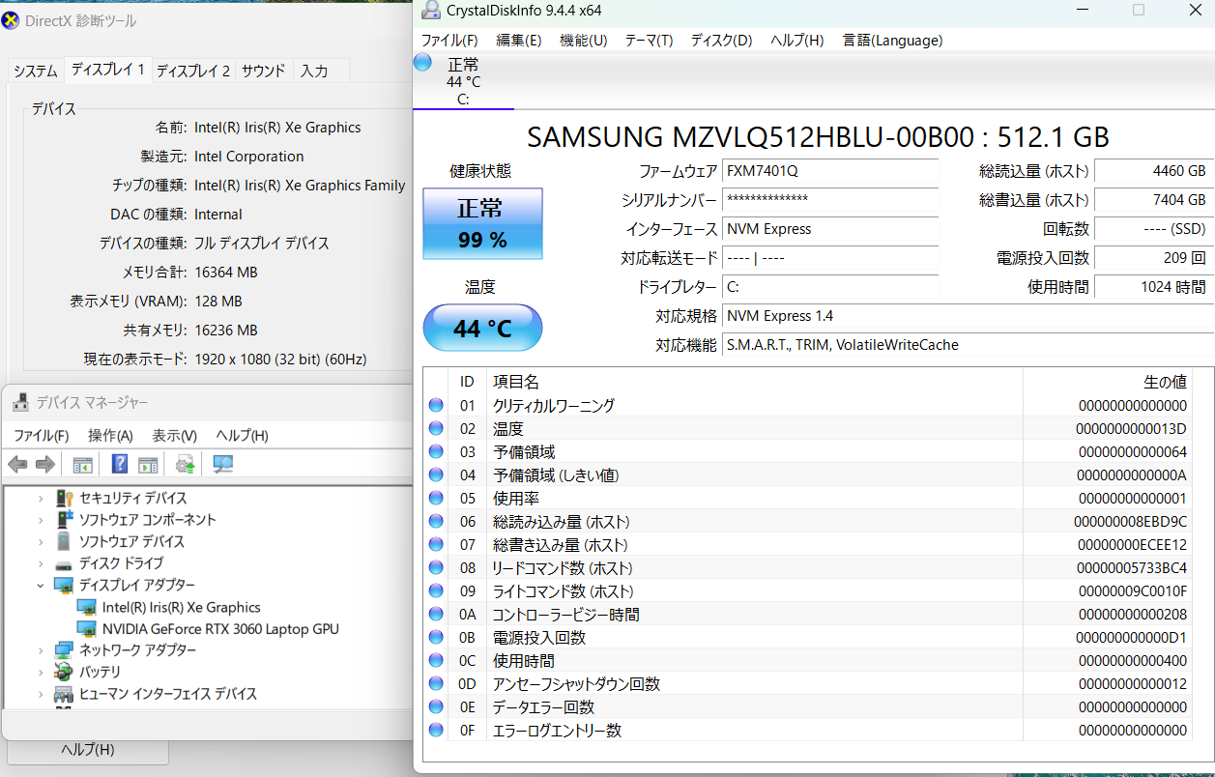Open 表示(V) menu in Device Manager
This screenshot has width=1215, height=777.
(x=174, y=435)
